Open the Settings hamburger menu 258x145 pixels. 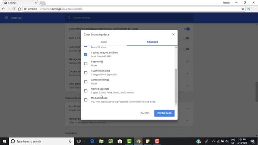pos(6,18)
